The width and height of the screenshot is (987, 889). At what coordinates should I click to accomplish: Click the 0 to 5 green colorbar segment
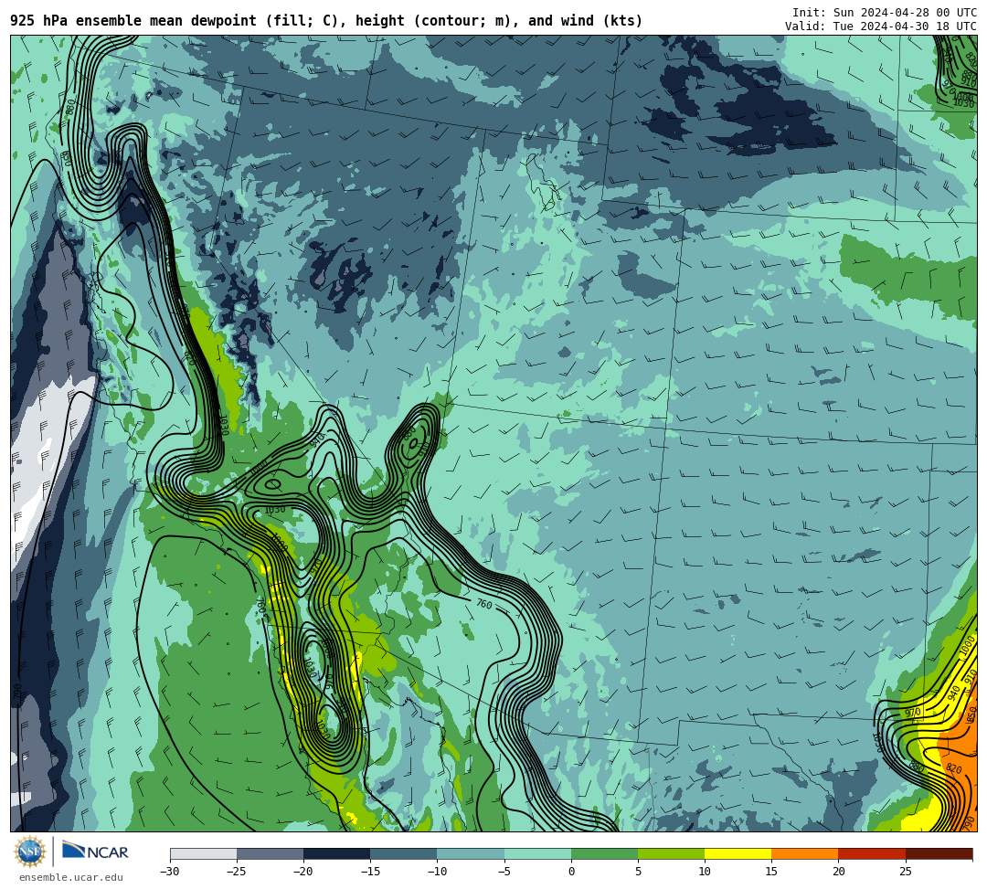click(x=604, y=853)
